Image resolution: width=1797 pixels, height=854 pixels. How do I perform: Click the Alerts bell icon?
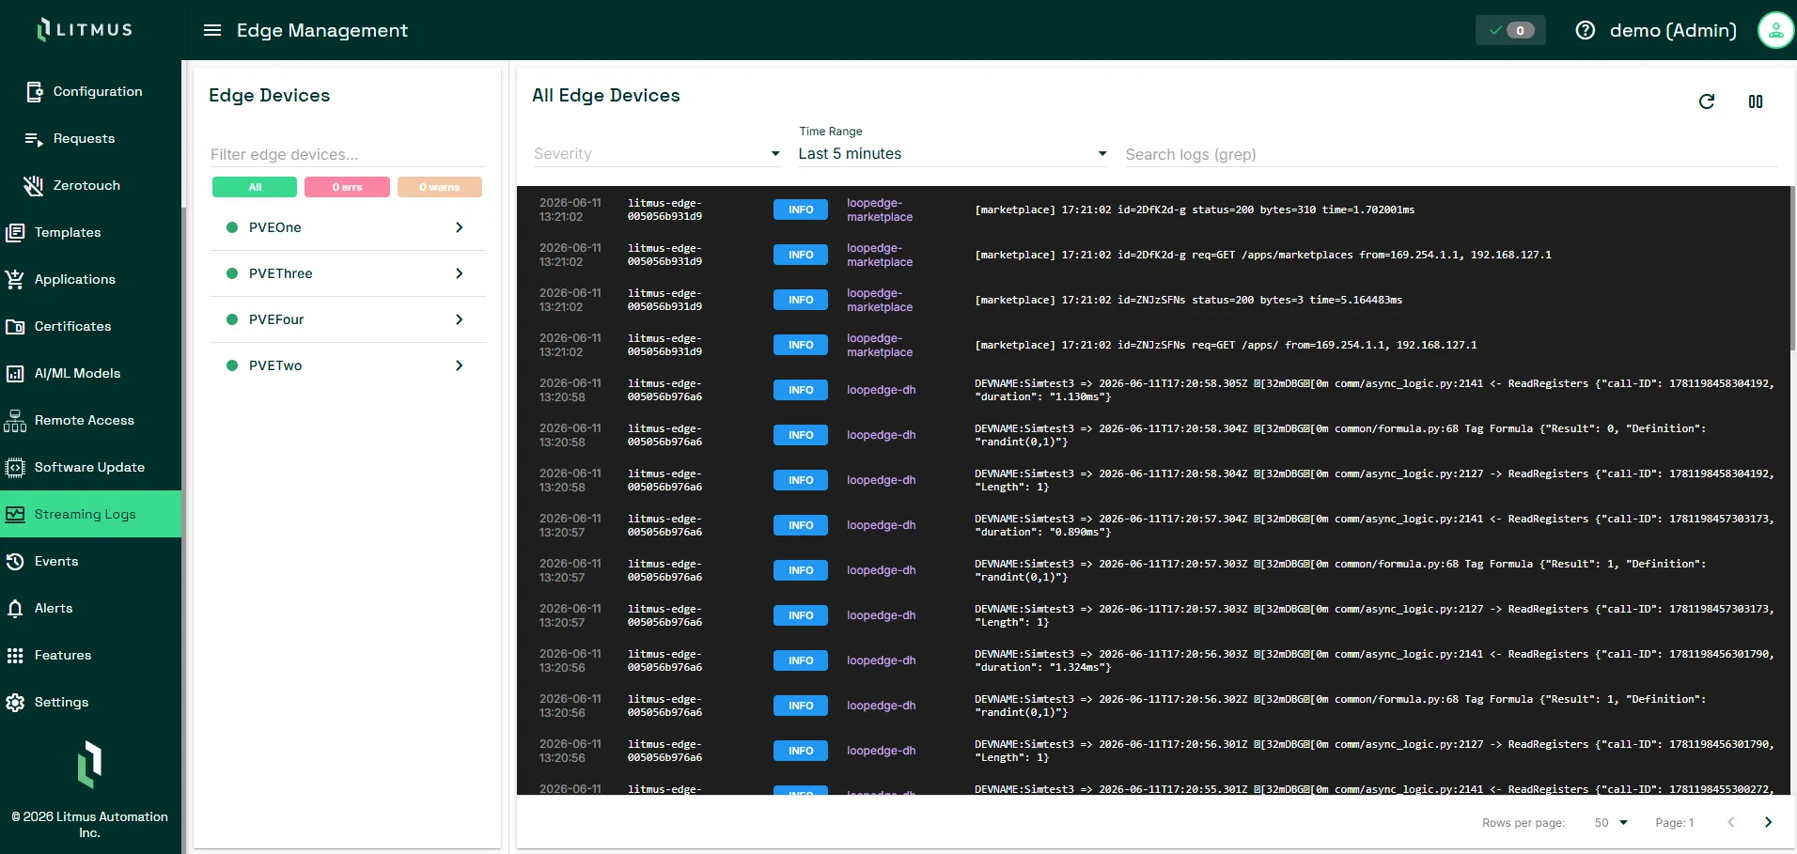[x=15, y=608]
